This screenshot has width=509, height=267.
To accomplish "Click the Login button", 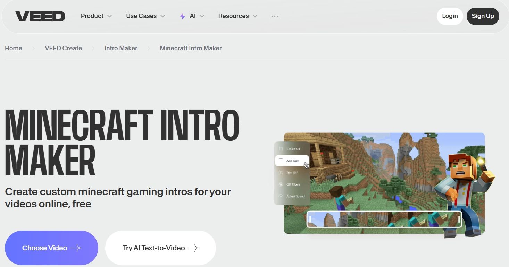I will [450, 16].
